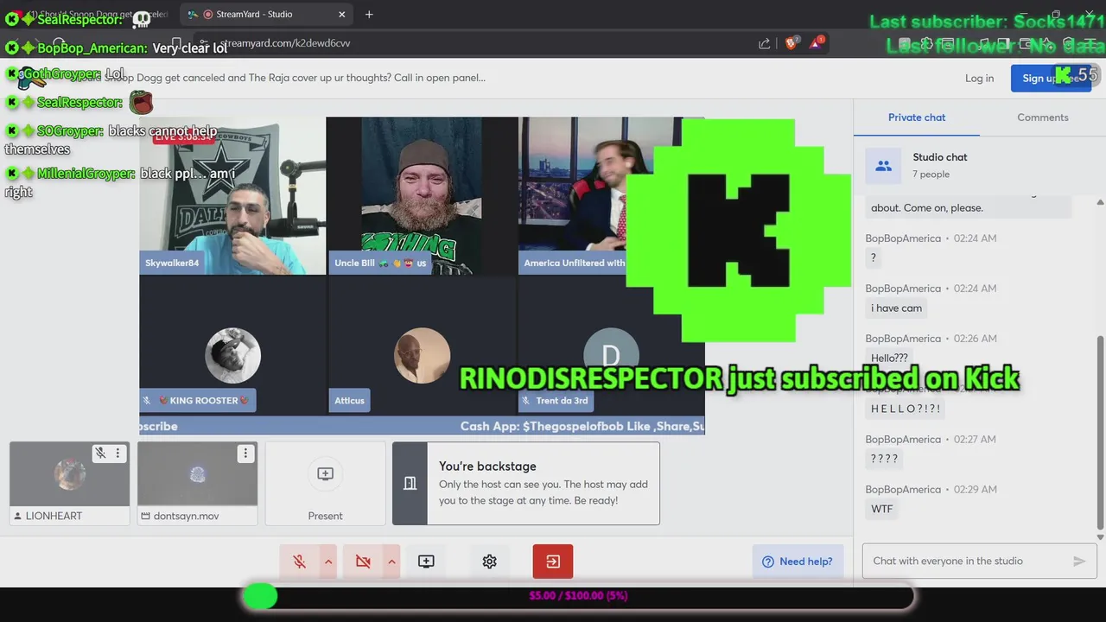Click the Atticus avatar tile
The image size is (1106, 622).
[422, 355]
